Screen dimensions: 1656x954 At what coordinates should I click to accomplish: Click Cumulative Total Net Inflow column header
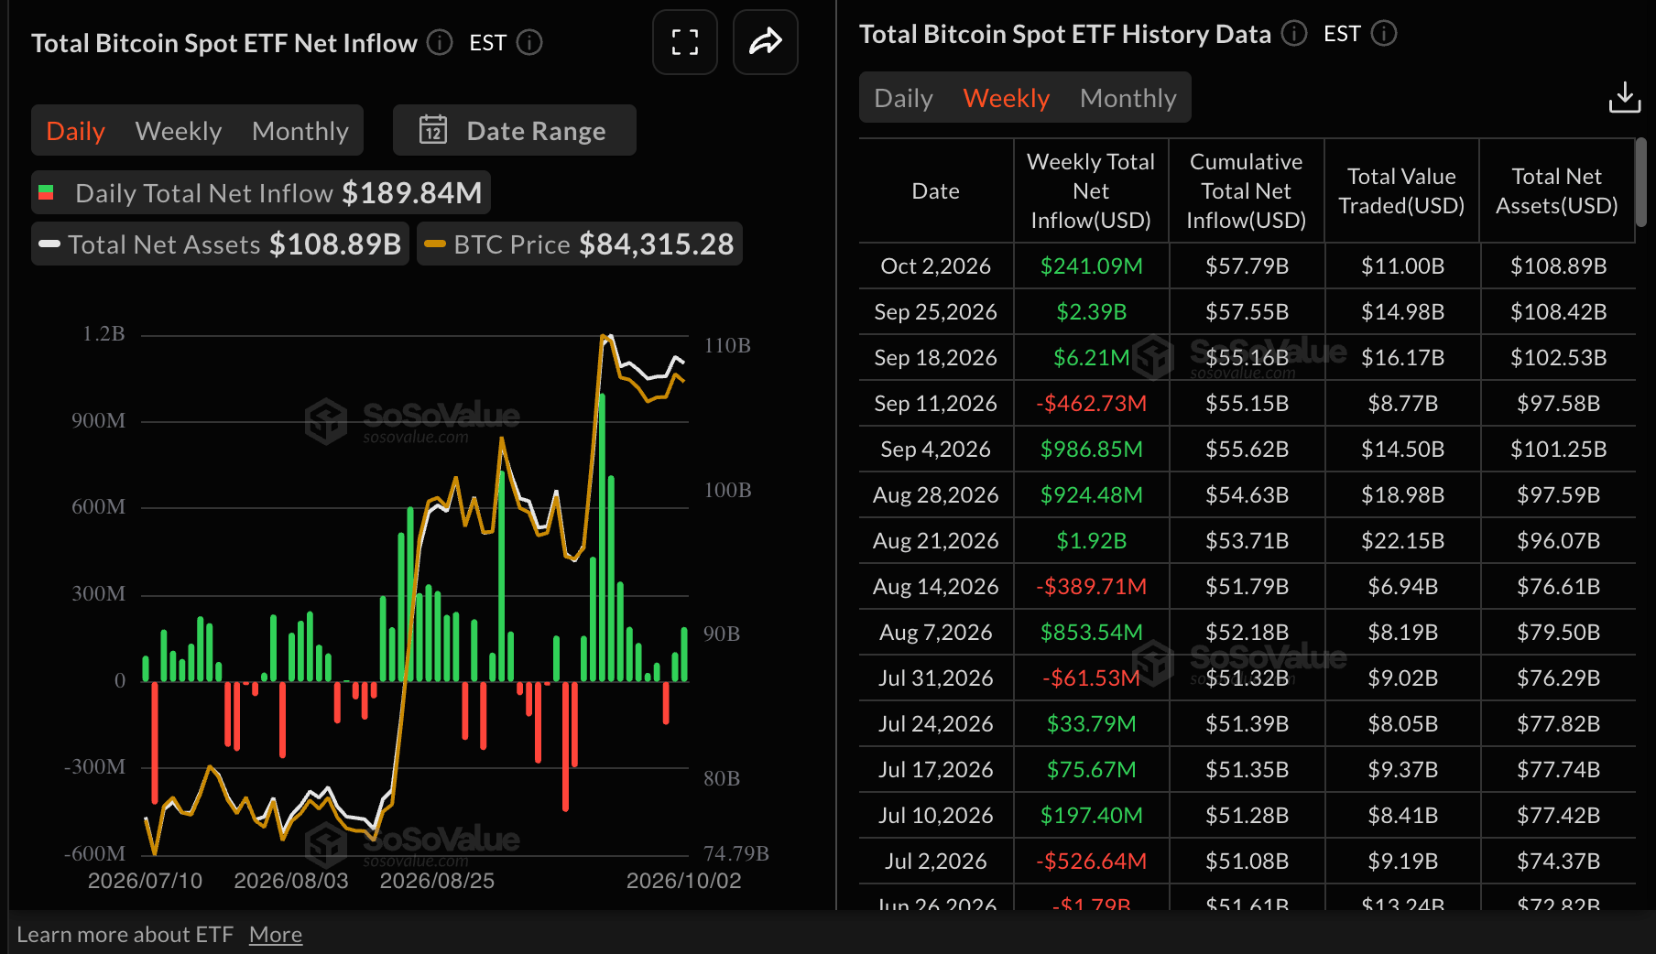(1247, 190)
